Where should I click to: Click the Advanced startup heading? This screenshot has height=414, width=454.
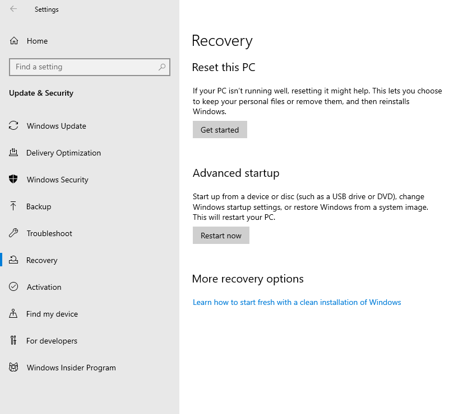coord(236,173)
